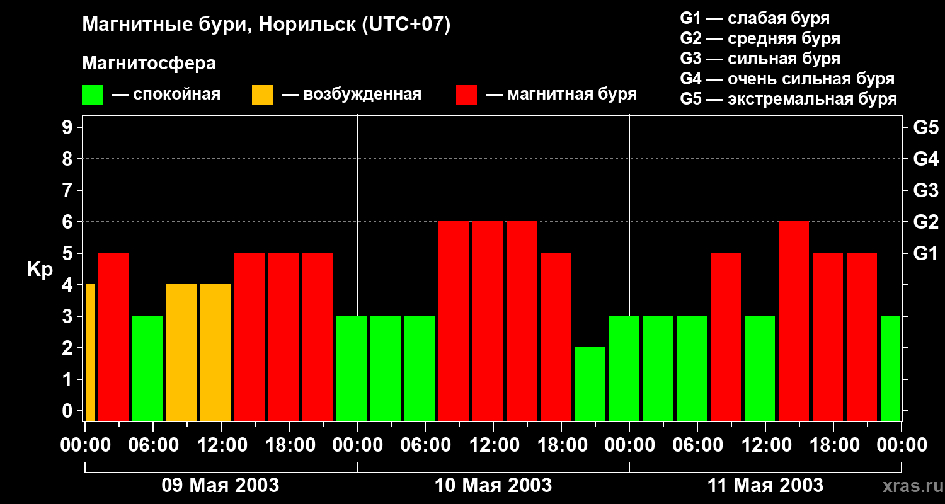
Task: Click the 06:00 label above 11 Мая 2003
Action: click(697, 445)
